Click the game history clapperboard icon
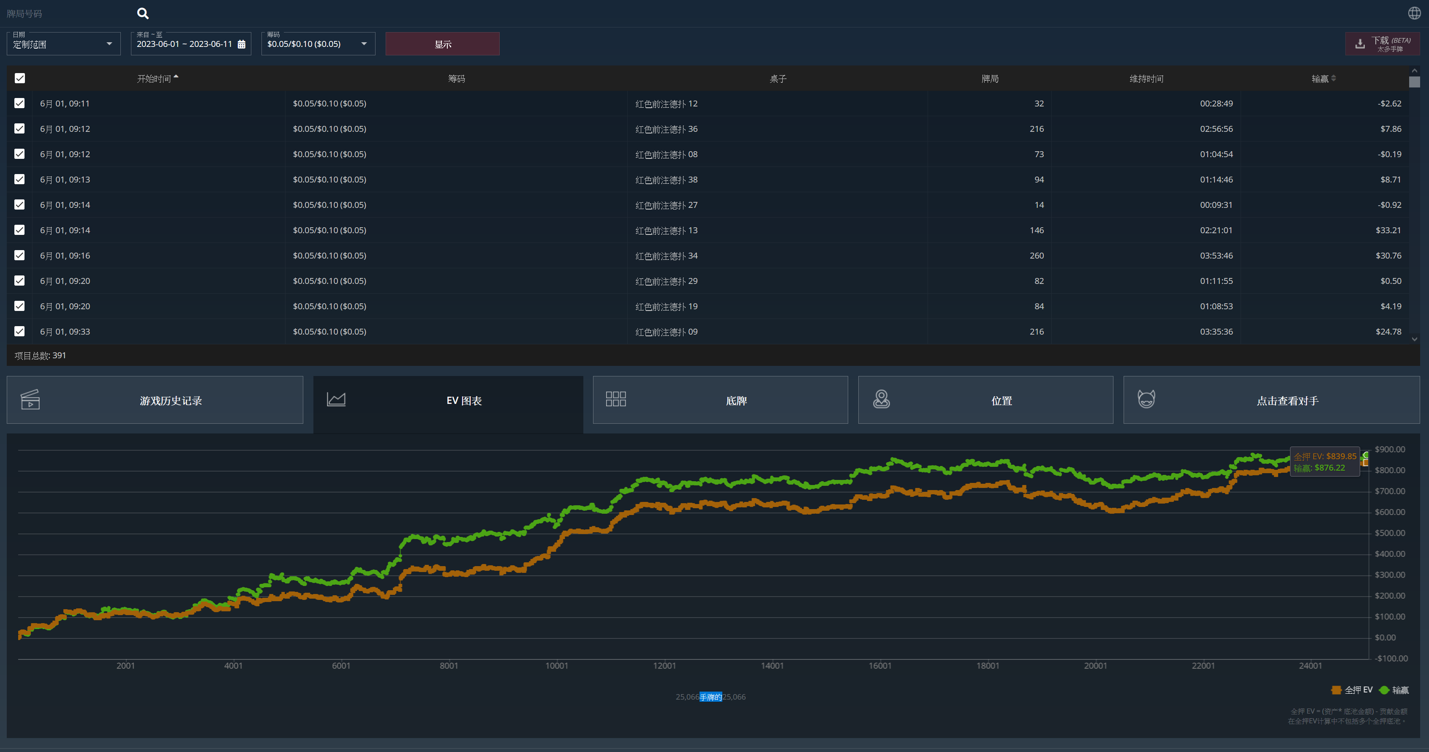The image size is (1429, 752). tap(30, 399)
